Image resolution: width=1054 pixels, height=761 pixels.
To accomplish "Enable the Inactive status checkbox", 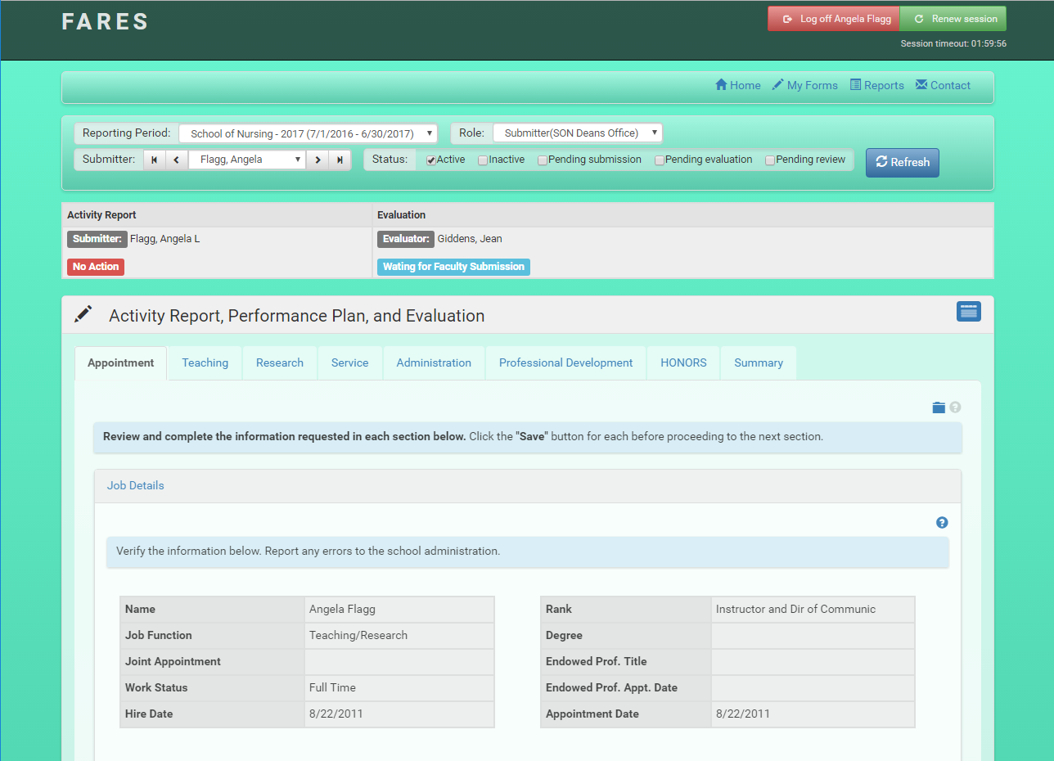I will pyautogui.click(x=483, y=160).
